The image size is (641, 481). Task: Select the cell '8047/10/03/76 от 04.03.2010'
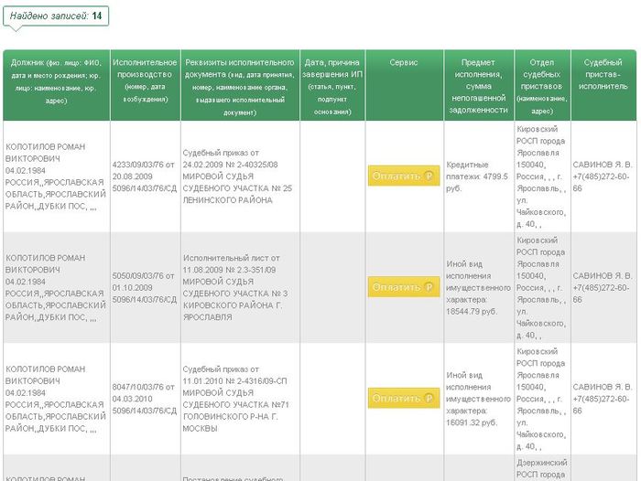(145, 399)
